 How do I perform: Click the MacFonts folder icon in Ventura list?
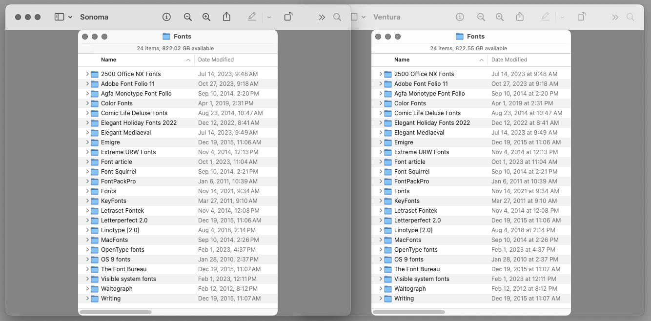388,240
